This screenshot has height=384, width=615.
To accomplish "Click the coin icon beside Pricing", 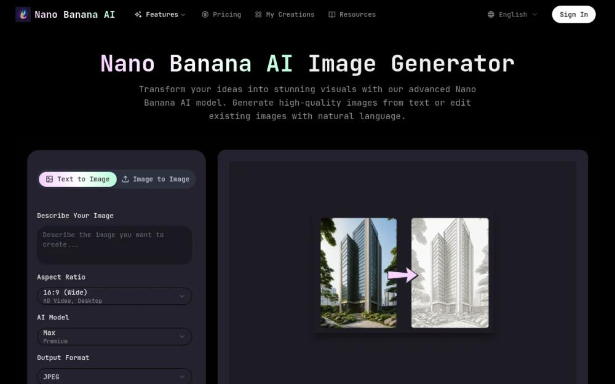I will point(205,15).
